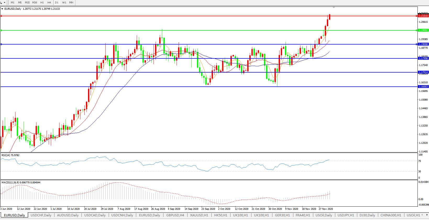Expand the triangle next to the EURUSD,Daily chart title
This screenshot has width=429, height=220.
2,9
